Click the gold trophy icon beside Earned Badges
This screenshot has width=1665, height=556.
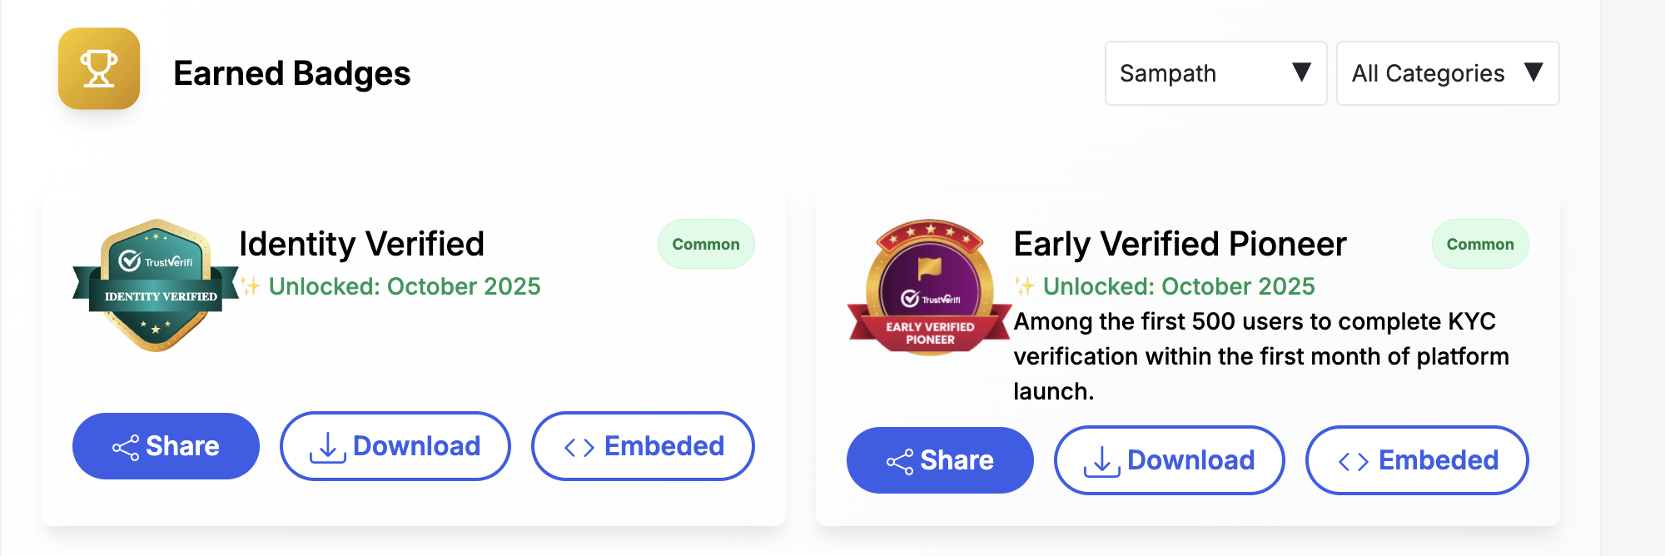[97, 71]
